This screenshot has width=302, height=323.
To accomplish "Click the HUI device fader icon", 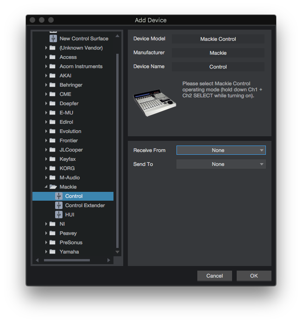I will pos(59,215).
